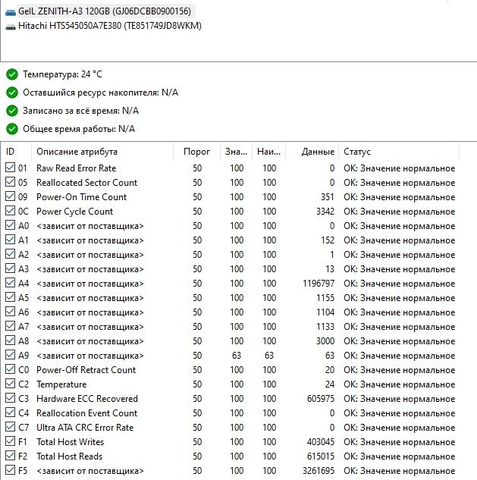Click Записано за всё время: N/A text
The width and height of the screenshot is (477, 480).
[x=81, y=111]
